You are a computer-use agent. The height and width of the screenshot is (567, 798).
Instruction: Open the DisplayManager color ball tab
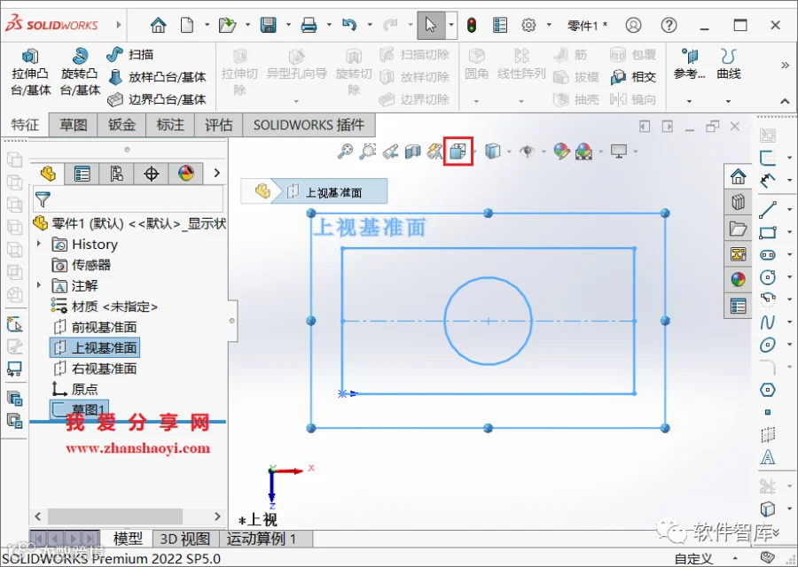186,174
